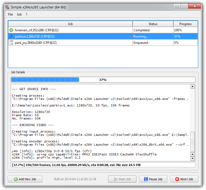Click the green completed checkmark icon for foreman_cif
The width and height of the screenshot is (206, 190).
coord(11,30)
